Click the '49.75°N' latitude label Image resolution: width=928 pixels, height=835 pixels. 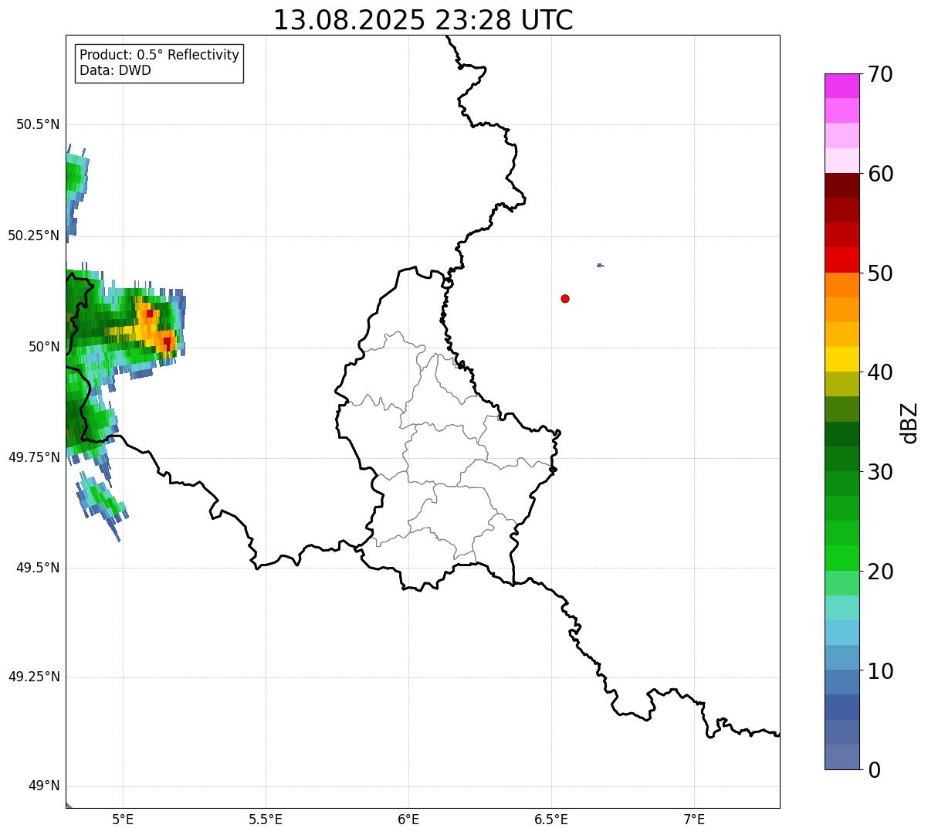tap(34, 457)
